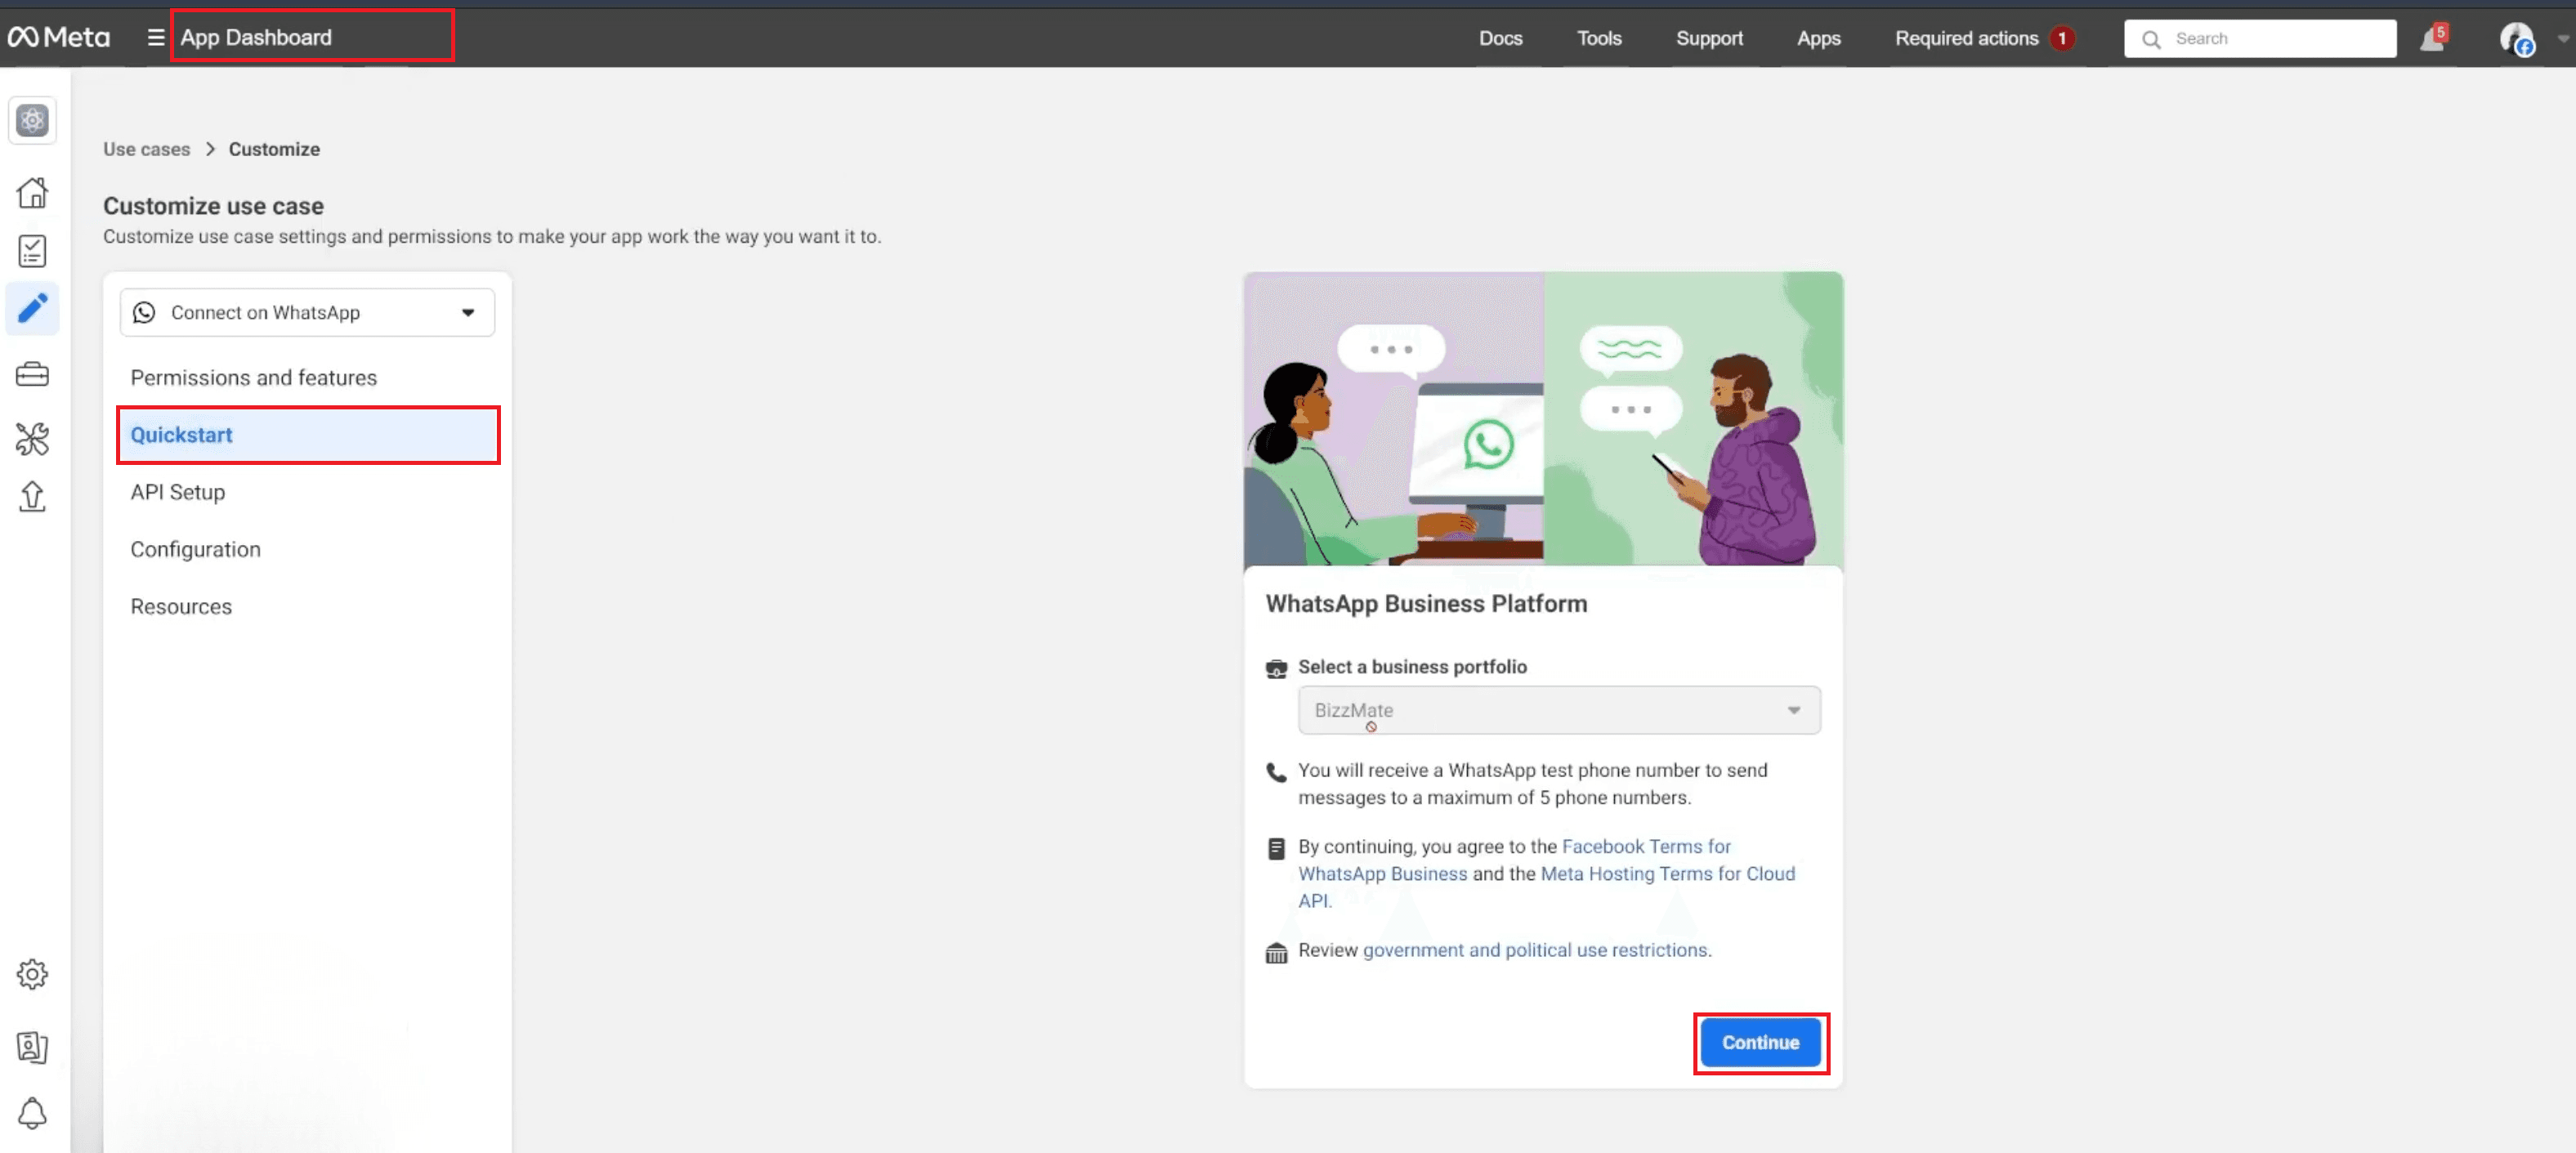
Task: Switch to the API Setup section
Action: (177, 491)
